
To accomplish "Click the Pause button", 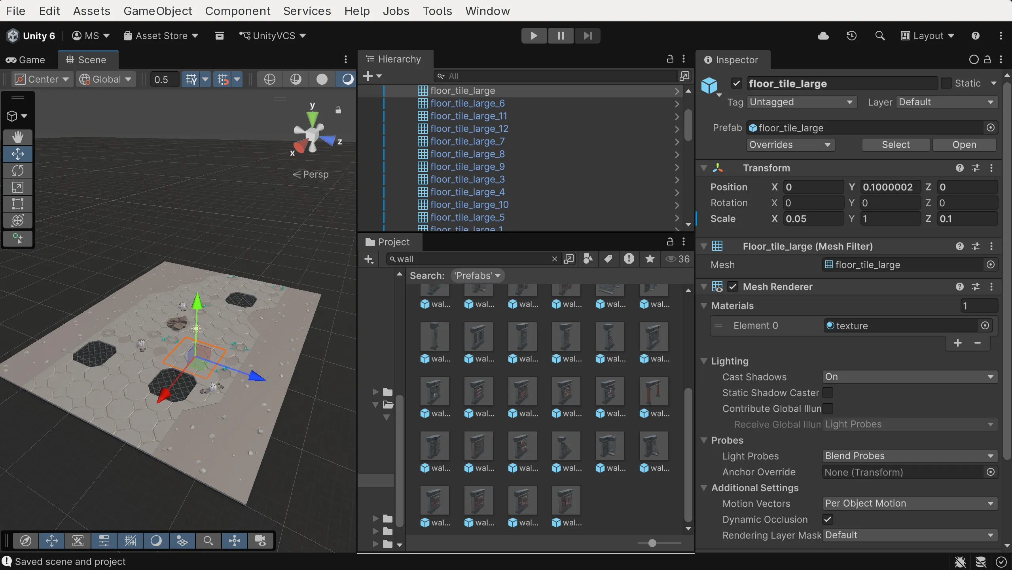I will point(561,36).
